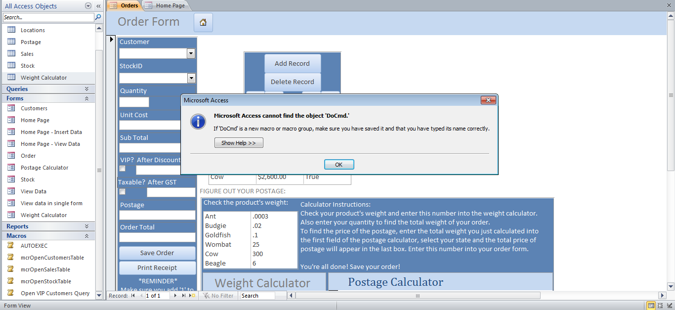Close the Microsoft Access error dialog
This screenshot has height=310, width=675.
488,100
